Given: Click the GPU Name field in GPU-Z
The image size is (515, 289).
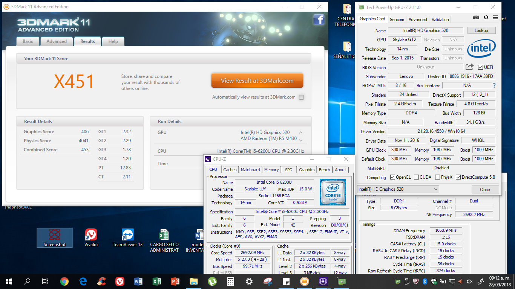Looking at the screenshot, I should [426, 30].
